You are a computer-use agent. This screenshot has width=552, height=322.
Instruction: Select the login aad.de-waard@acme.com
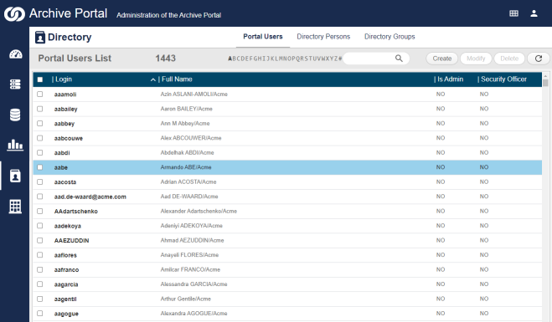(90, 197)
